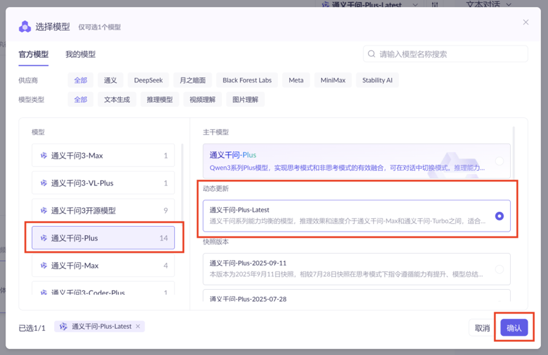The width and height of the screenshot is (548, 355).
Task: Click the search magnifier icon
Action: pyautogui.click(x=371, y=54)
